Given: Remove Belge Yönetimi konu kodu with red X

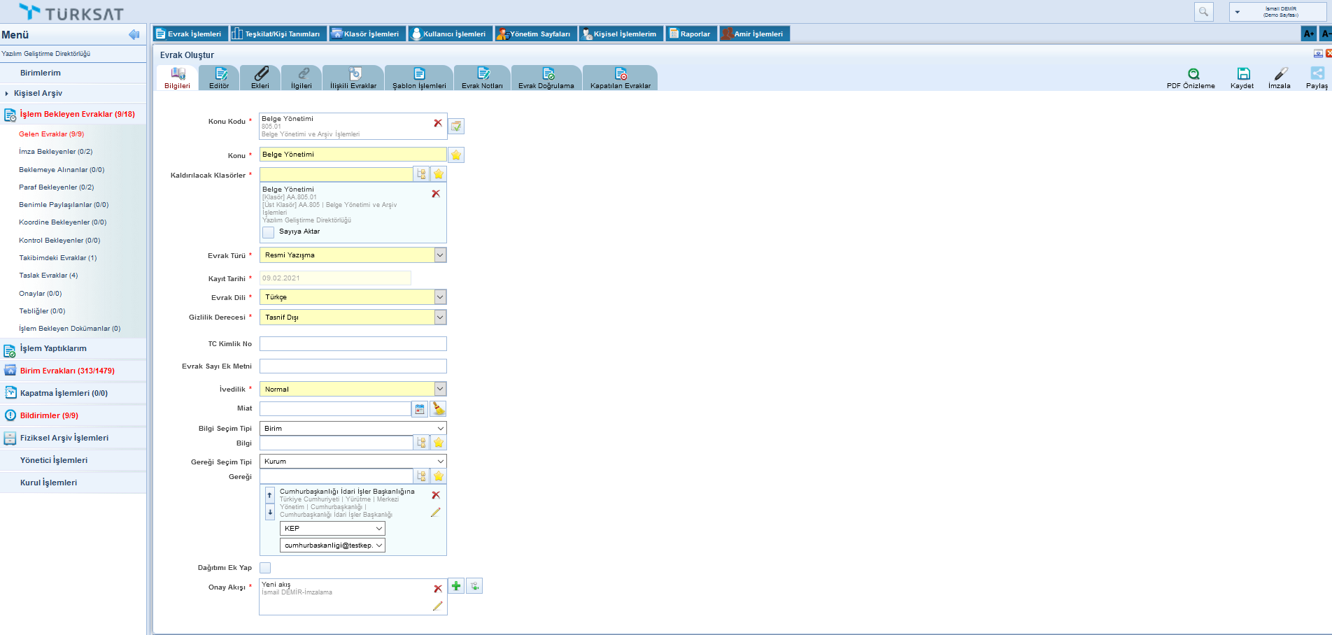Looking at the screenshot, I should [438, 123].
